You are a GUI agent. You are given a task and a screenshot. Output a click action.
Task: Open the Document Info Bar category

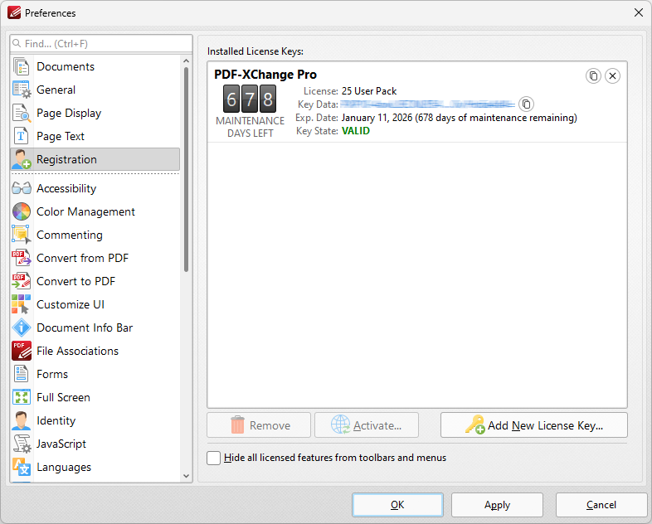point(95,327)
